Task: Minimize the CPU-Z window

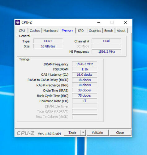Action: 99,22
